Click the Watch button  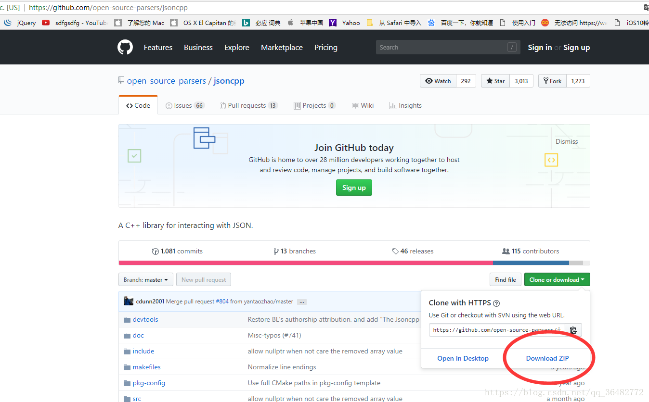[x=438, y=81]
